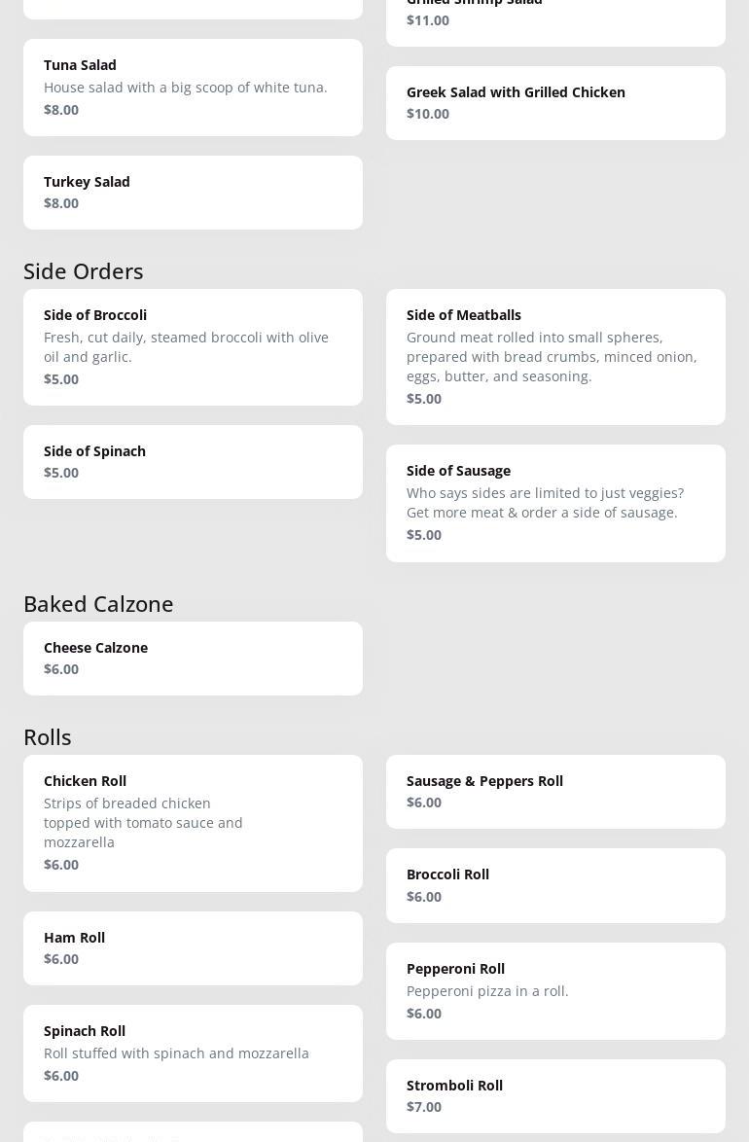Open the Side of Meatballs item
This screenshot has height=1142, width=749.
(x=554, y=356)
